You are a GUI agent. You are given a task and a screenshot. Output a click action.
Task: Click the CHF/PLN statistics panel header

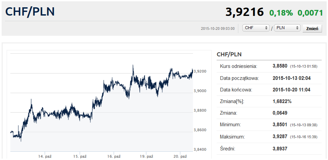coord(229,54)
